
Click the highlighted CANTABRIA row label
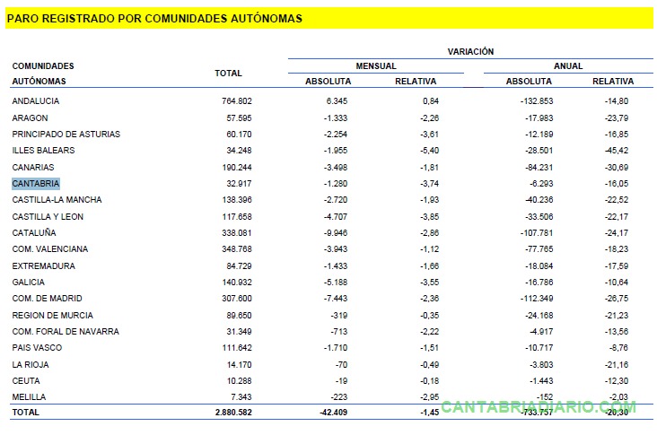point(36,184)
